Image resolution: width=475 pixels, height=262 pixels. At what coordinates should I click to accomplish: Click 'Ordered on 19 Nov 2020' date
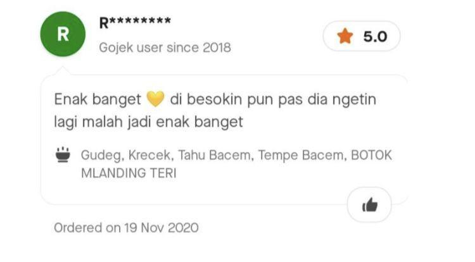(x=126, y=228)
